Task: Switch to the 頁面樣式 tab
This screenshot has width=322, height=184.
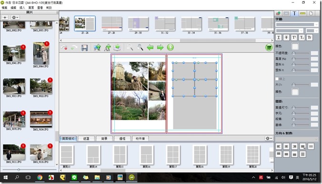Action: 68,138
